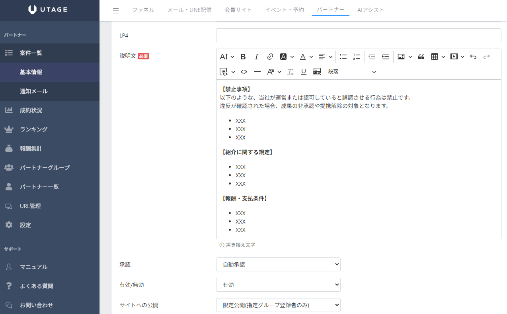Viewport: 507px width, 314px height.
Task: Toggle bold formatting in the editor
Action: coord(243,57)
